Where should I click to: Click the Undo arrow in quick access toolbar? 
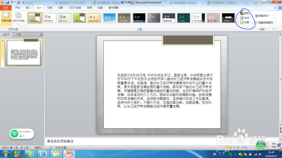tap(12, 2)
